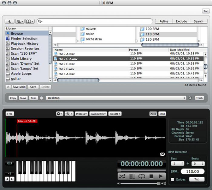
Task: Toggle the loop playback icon
Action: coord(142,176)
